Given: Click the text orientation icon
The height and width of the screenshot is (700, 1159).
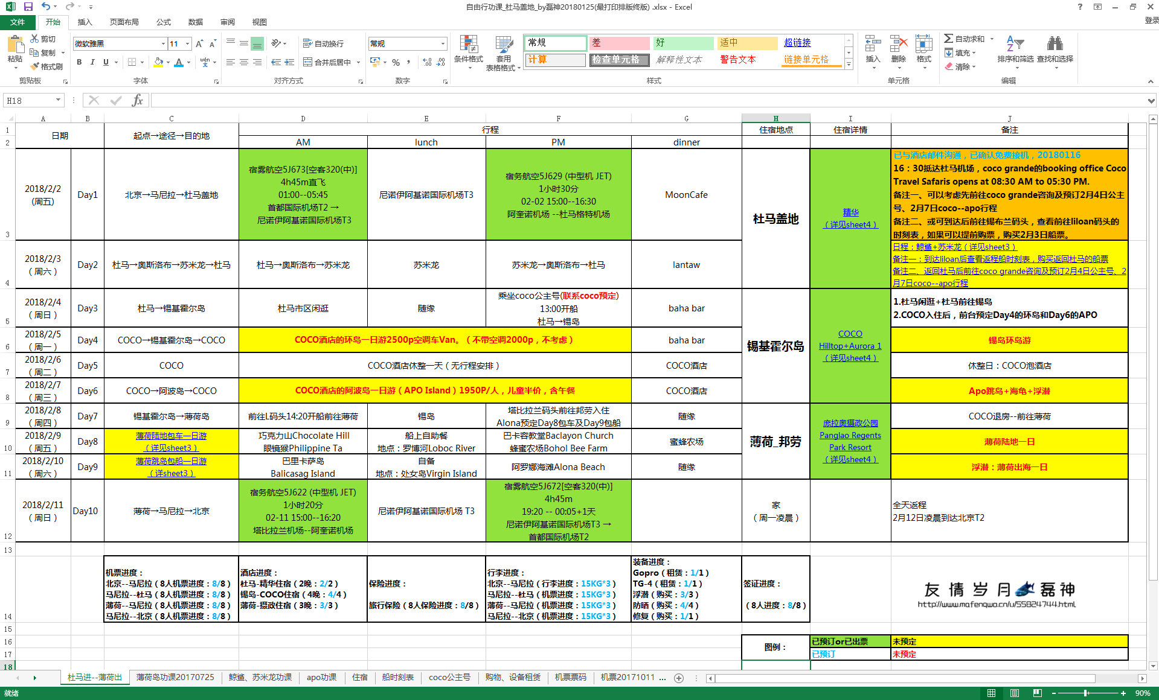Looking at the screenshot, I should click(x=277, y=43).
